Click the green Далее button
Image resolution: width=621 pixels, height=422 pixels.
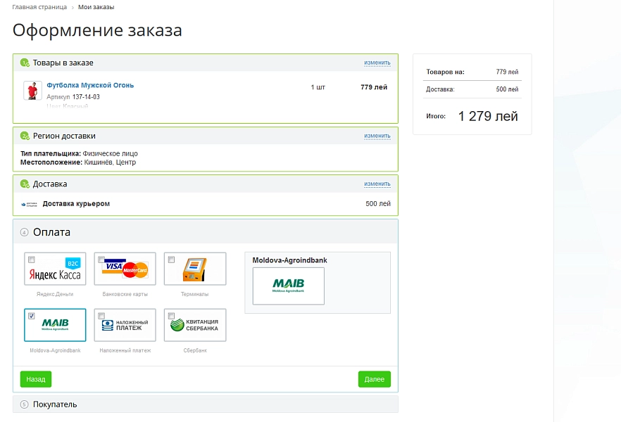click(x=375, y=379)
